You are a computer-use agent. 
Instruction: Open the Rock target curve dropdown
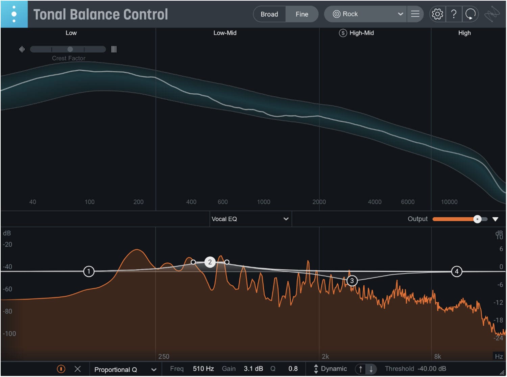click(x=365, y=14)
